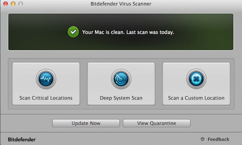Viewport: 242px width, 145px height.
Task: Click the 'Your Mac is clean' status text
Action: [x=103, y=32]
